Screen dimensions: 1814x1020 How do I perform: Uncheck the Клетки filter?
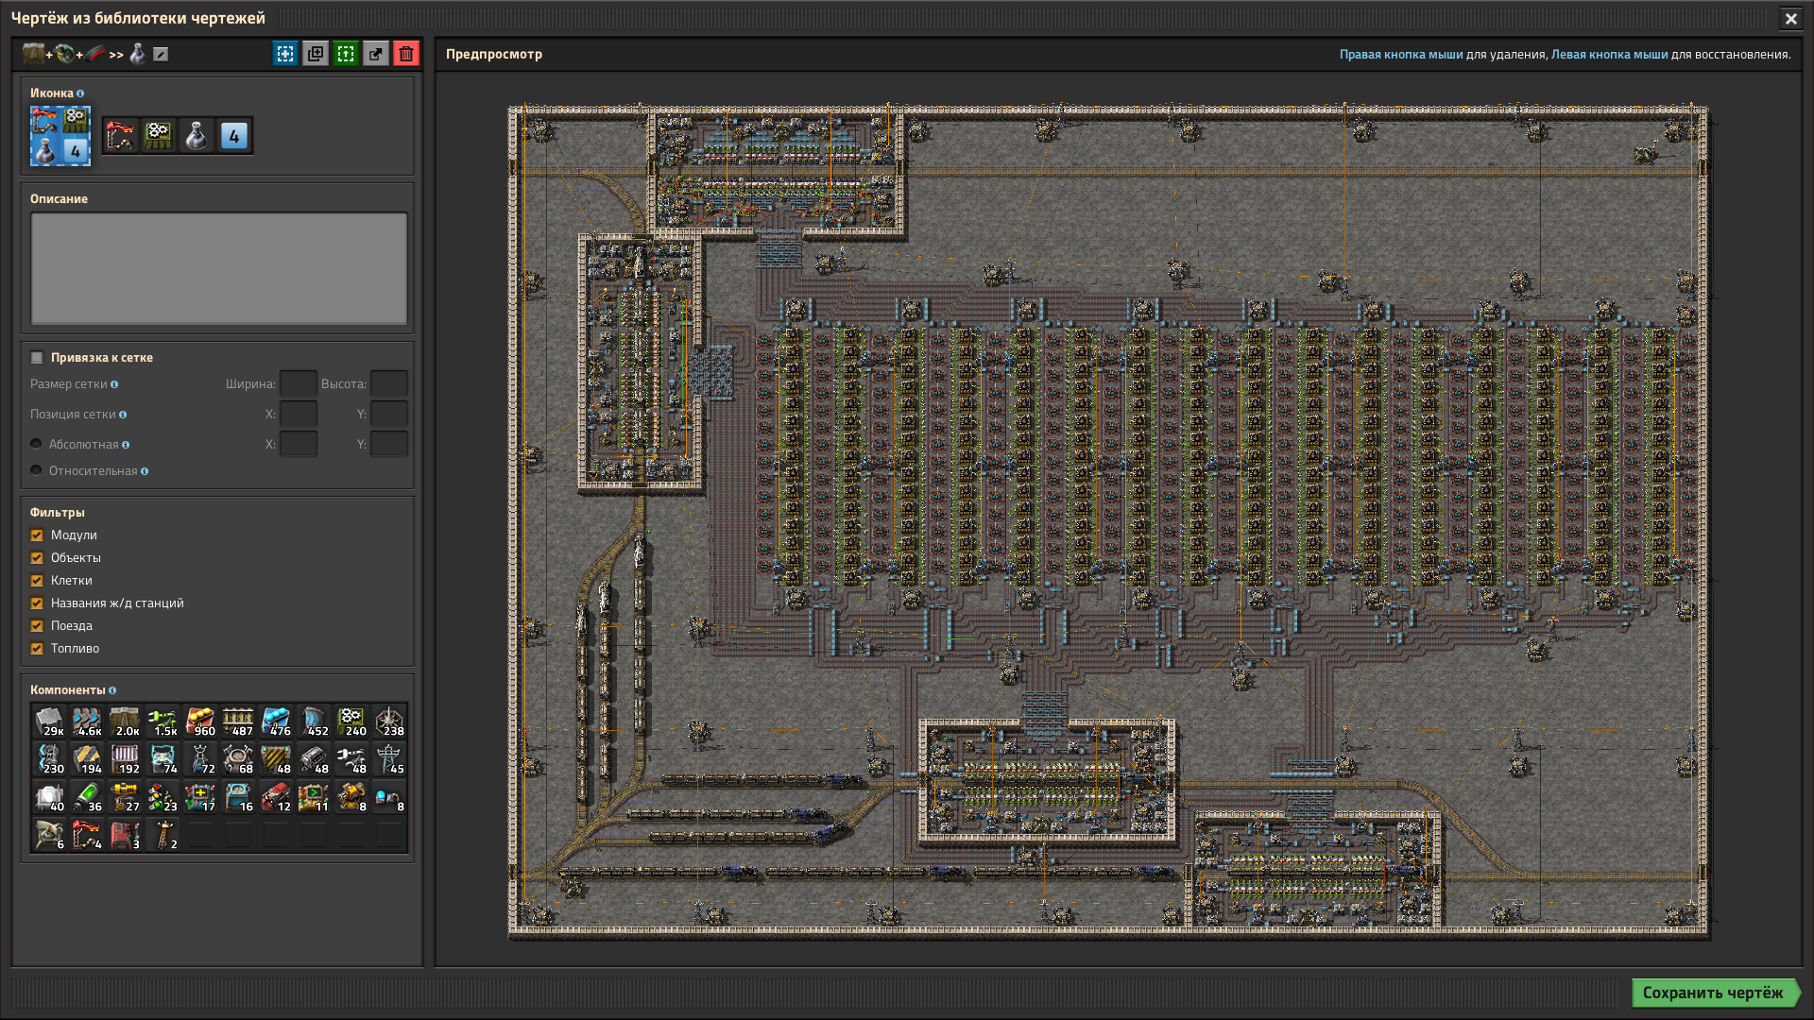click(37, 580)
